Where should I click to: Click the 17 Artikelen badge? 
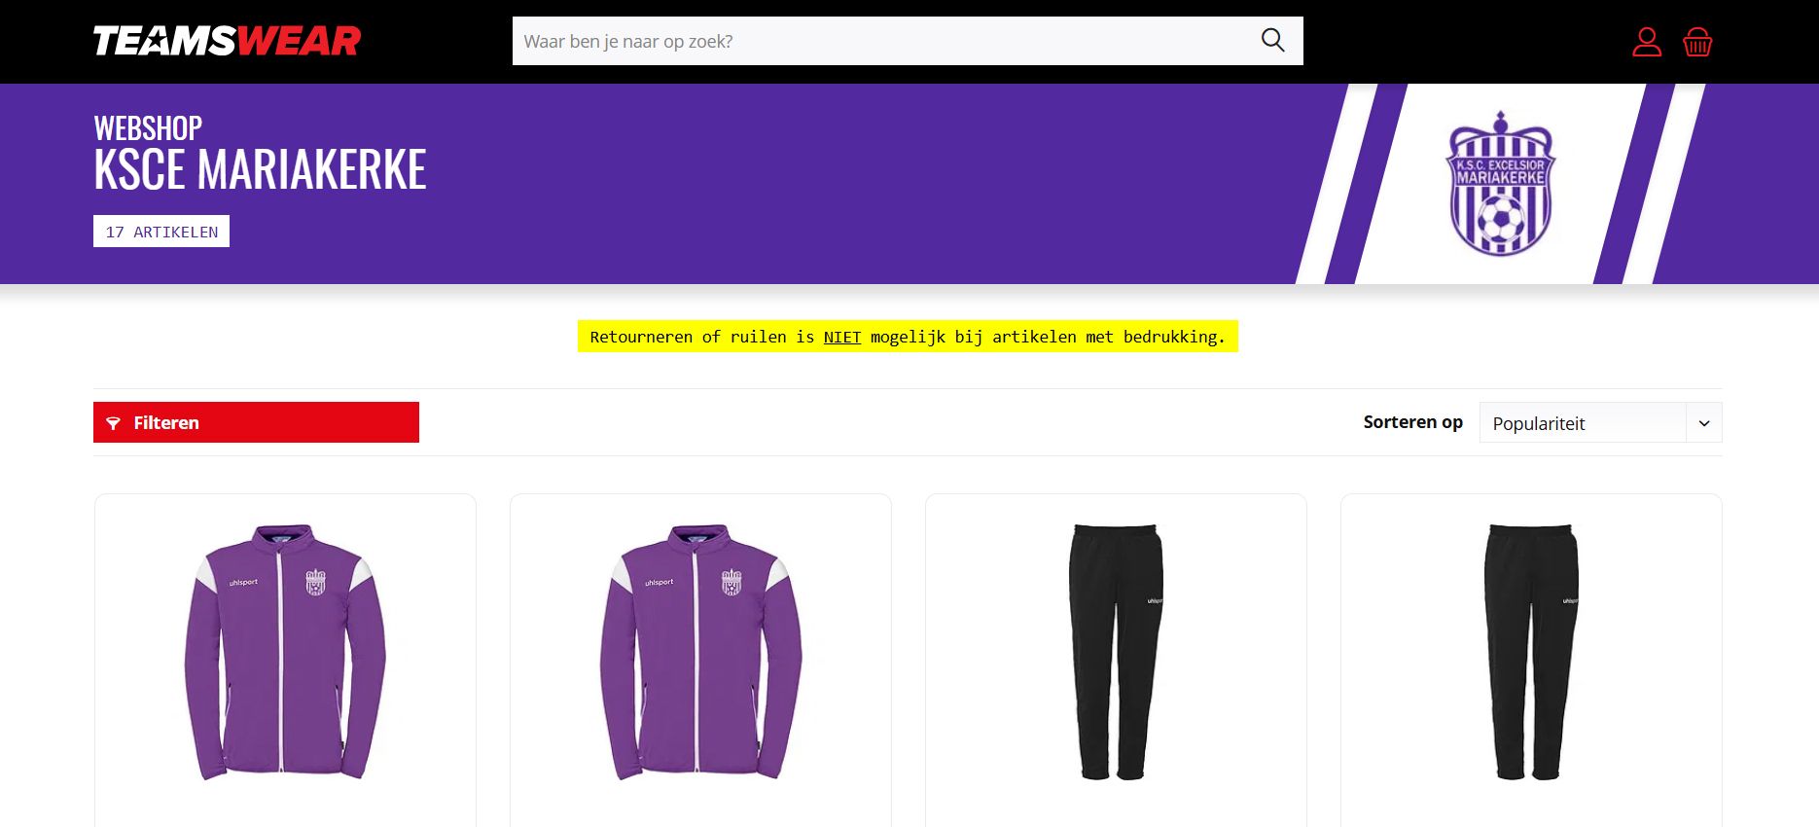161,232
